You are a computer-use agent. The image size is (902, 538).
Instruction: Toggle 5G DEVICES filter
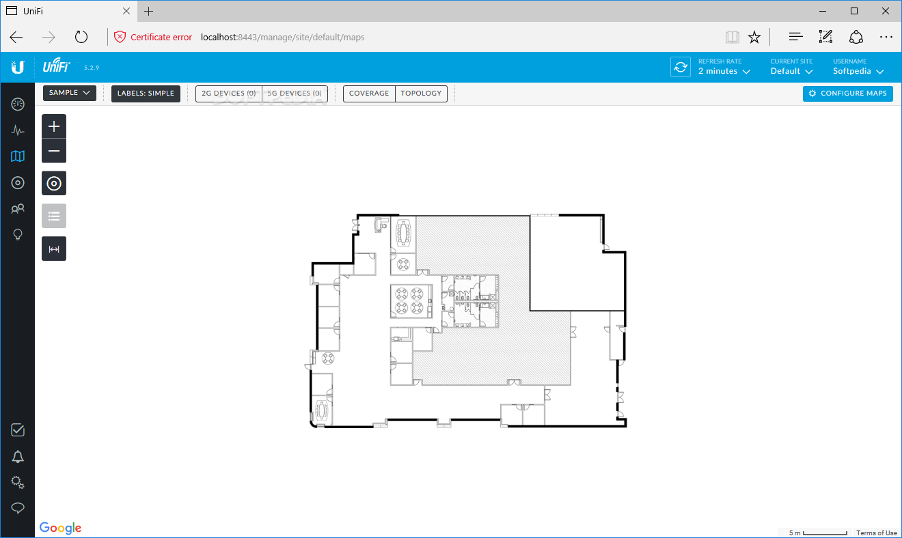295,94
